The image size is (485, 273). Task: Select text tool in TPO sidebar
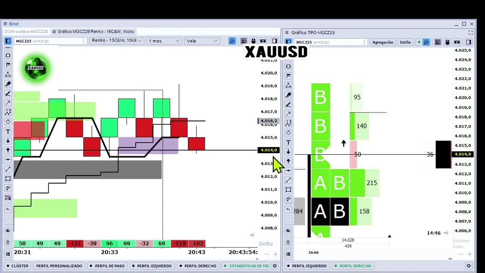pyautogui.click(x=288, y=142)
